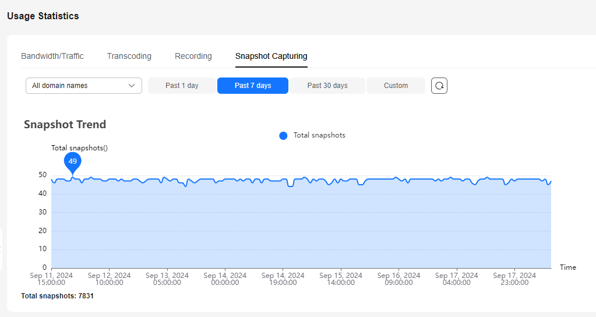The image size is (596, 317).
Task: Click the Usage Statistics page heading
Action: click(43, 16)
